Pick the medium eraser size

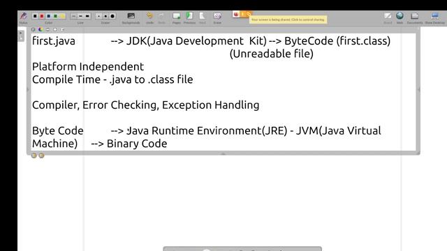[x=105, y=16]
